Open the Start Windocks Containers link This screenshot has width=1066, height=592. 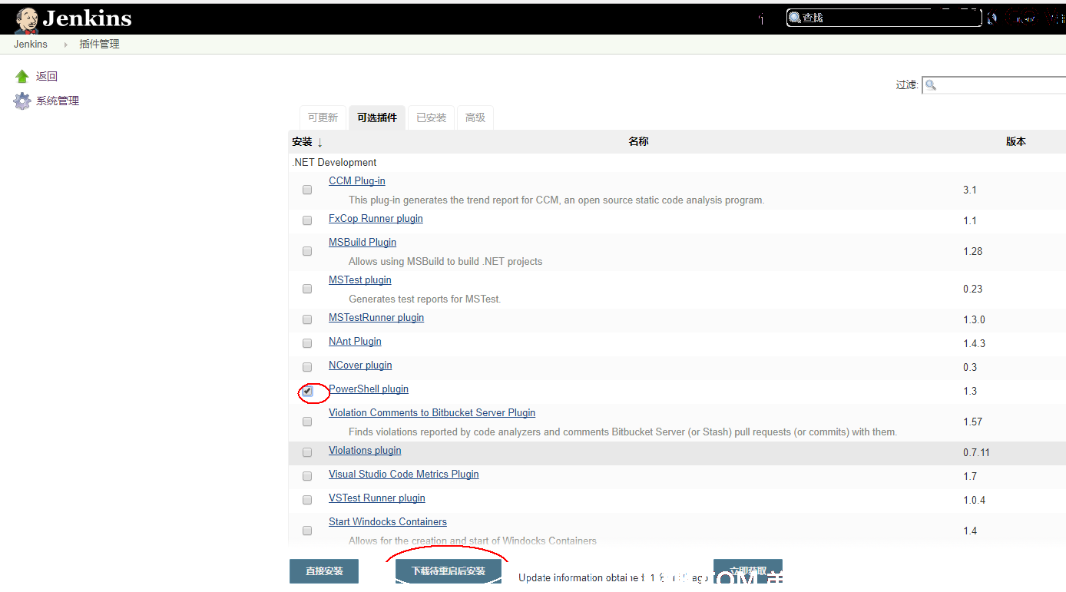388,522
